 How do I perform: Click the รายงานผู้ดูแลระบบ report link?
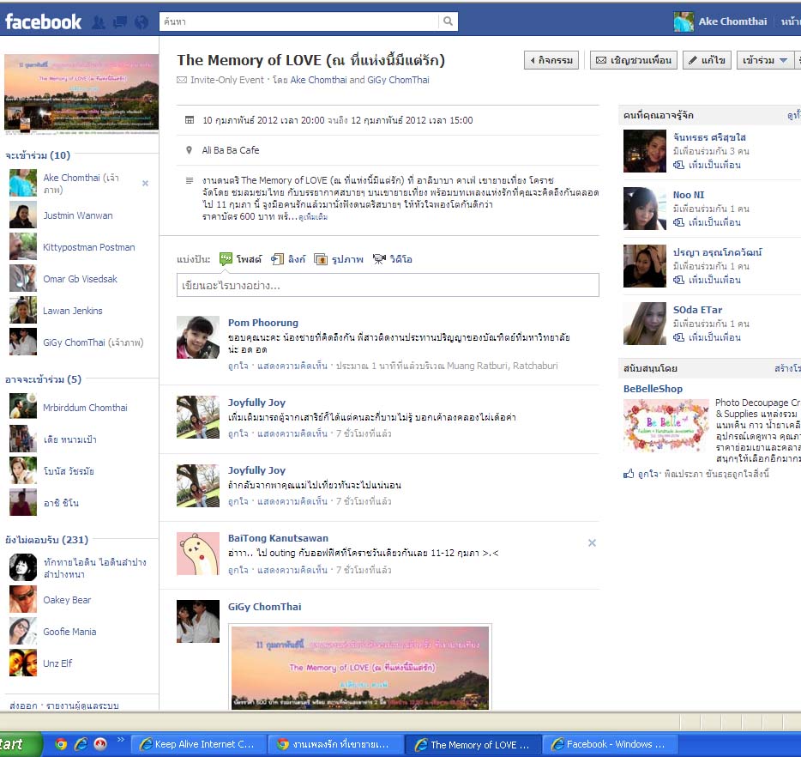point(82,706)
